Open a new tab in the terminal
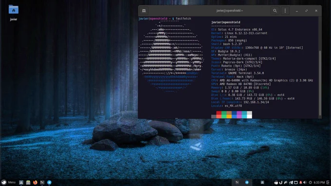331x186 pixels. (x=144, y=11)
